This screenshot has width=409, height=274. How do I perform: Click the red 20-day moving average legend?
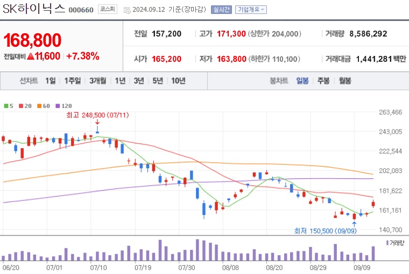tap(25, 106)
